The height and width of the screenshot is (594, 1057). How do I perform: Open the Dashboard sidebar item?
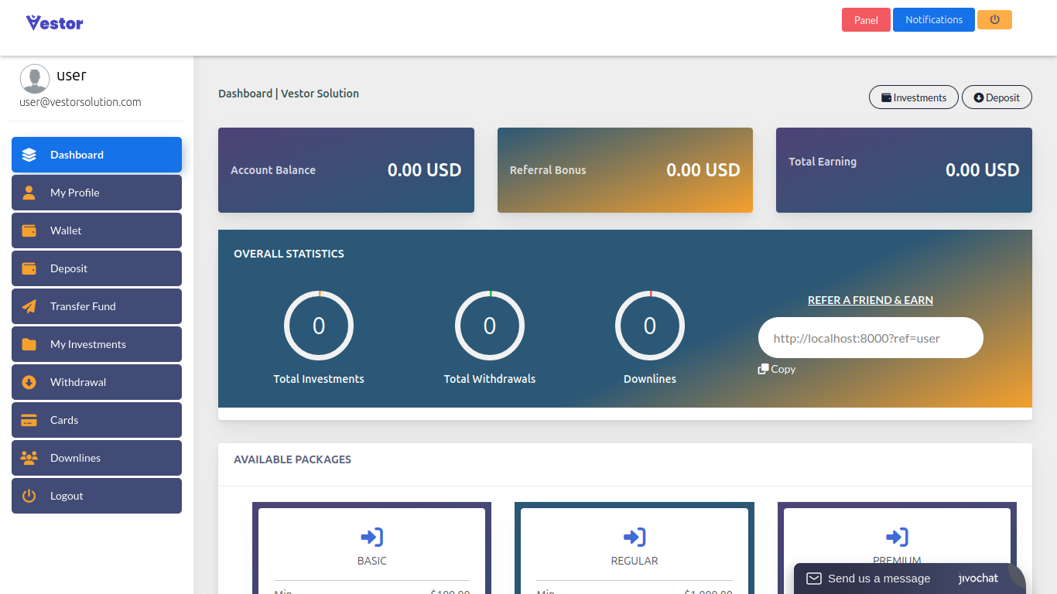tap(97, 155)
